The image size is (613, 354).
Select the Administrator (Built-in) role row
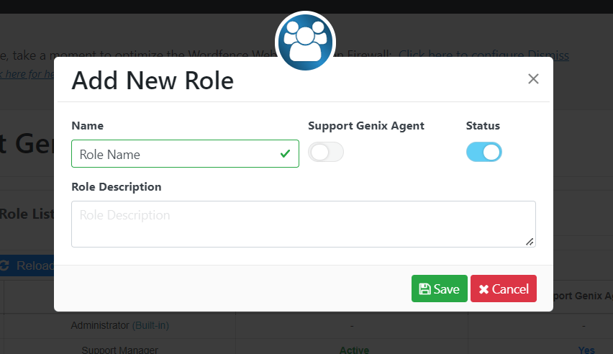pyautogui.click(x=119, y=325)
